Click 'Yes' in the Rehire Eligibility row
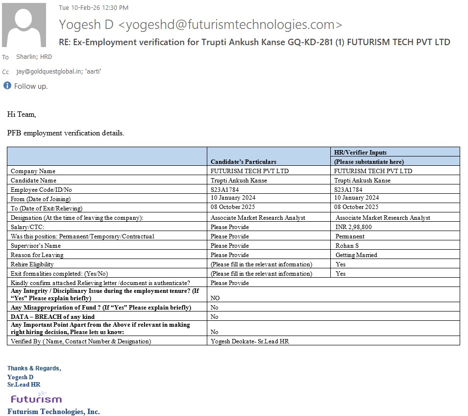The width and height of the screenshot is (468, 416). [x=340, y=264]
